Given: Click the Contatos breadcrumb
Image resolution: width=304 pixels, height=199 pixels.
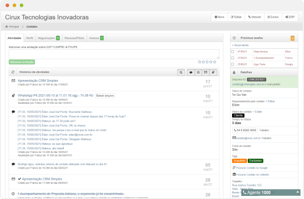Looking at the screenshot, I should pos(32,27).
